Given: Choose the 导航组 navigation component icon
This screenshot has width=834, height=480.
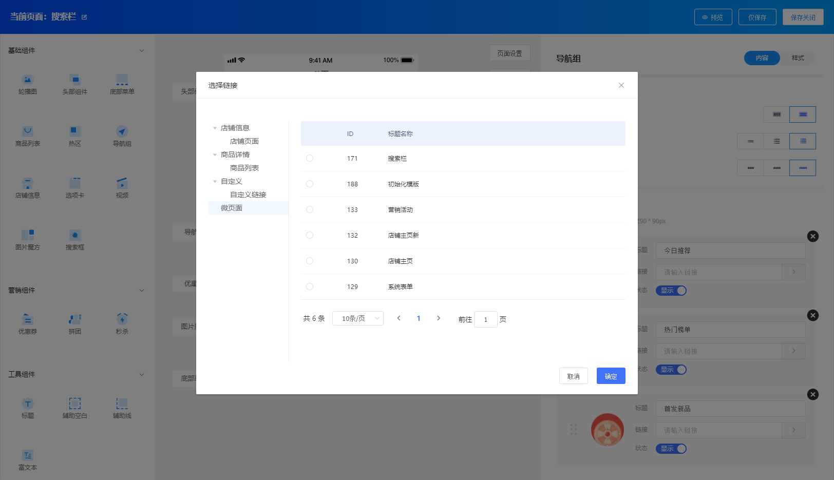Looking at the screenshot, I should coord(122,135).
